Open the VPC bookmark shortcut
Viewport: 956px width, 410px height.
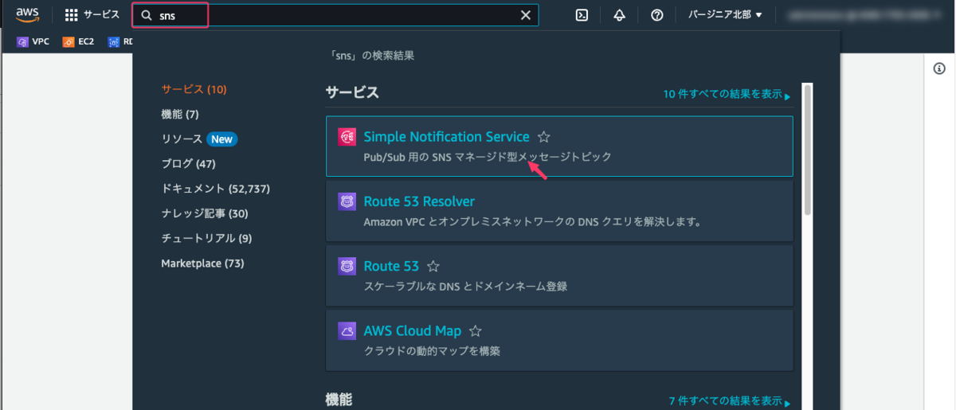tap(33, 41)
